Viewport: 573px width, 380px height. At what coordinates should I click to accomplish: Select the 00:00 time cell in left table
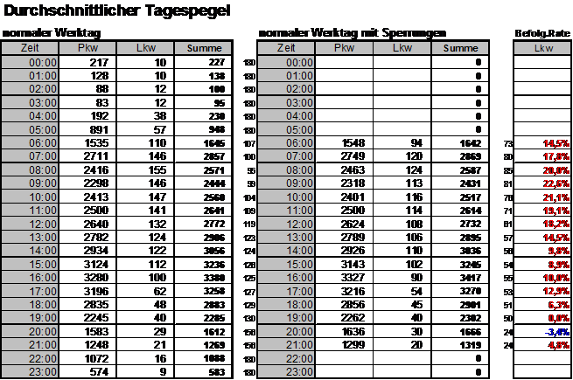29,63
